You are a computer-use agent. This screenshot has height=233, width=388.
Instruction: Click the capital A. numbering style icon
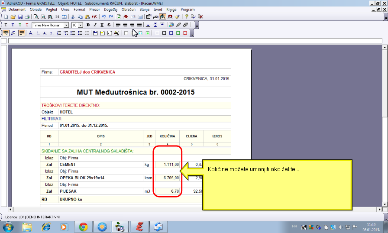click(31, 33)
